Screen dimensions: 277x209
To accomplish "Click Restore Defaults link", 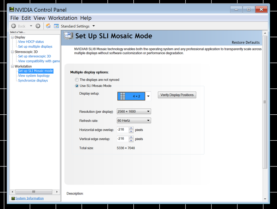I will 245,42.
